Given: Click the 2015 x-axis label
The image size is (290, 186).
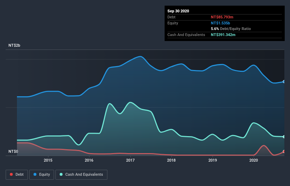Looking at the screenshot, I should point(48,160).
